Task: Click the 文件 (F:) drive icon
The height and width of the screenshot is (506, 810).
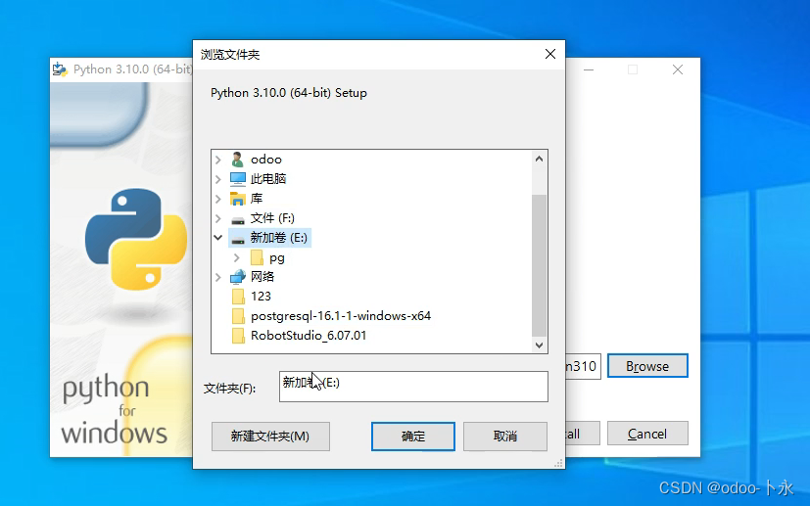Action: tap(238, 219)
